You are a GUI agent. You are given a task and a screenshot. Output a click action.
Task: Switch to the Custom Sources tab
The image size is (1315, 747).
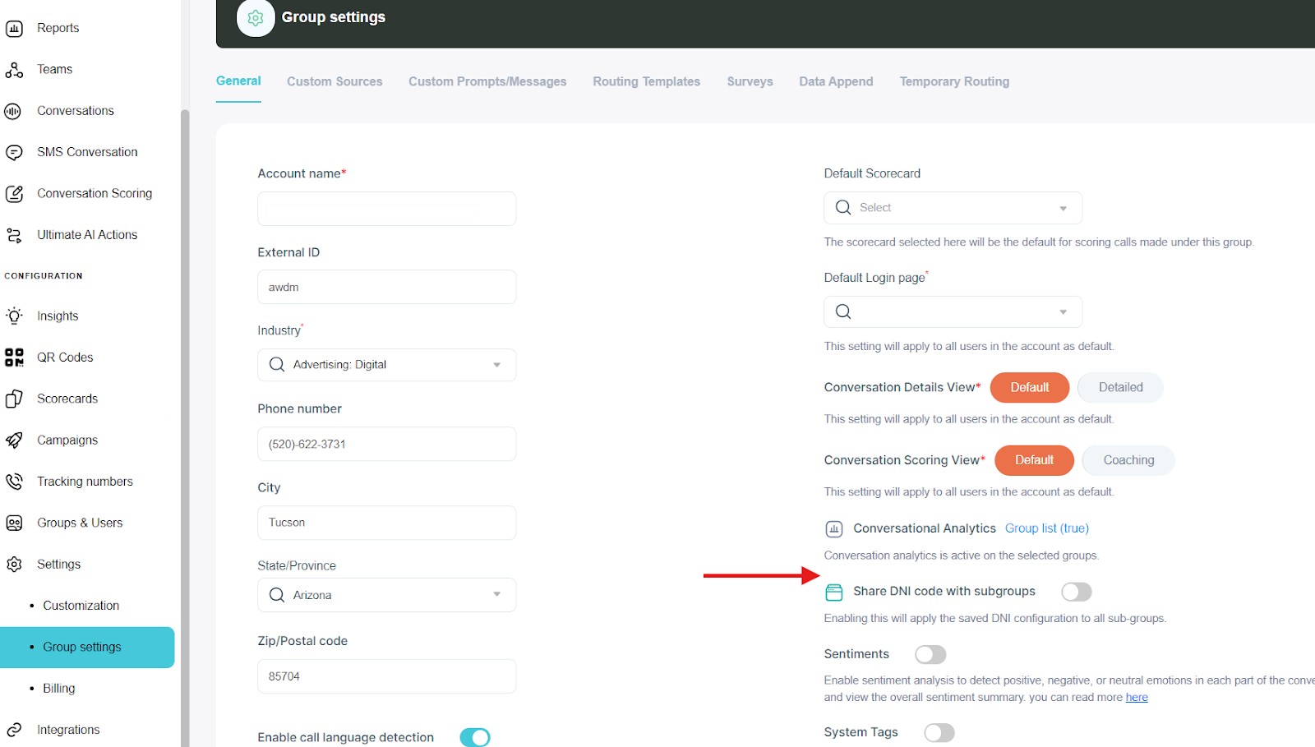(335, 81)
